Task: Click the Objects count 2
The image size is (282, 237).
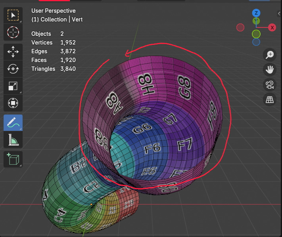Action: point(62,34)
